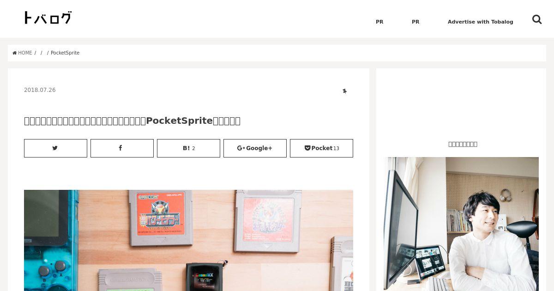View the author profile photo

461,224
